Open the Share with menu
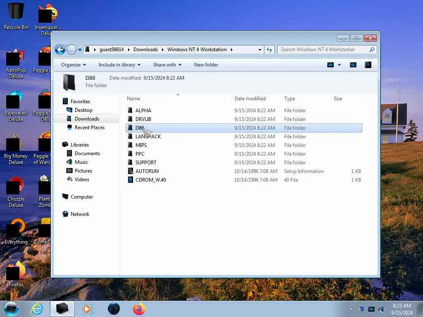The height and width of the screenshot is (317, 423). tap(167, 65)
